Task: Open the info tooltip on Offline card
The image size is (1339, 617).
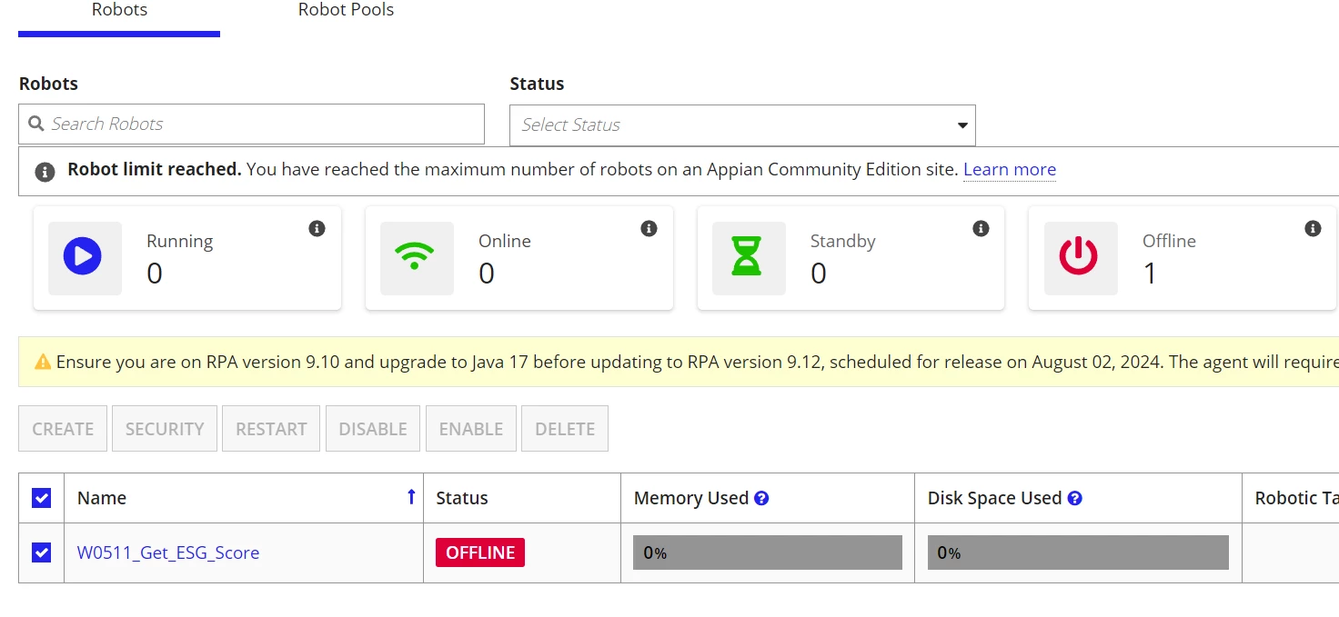Action: [1313, 229]
